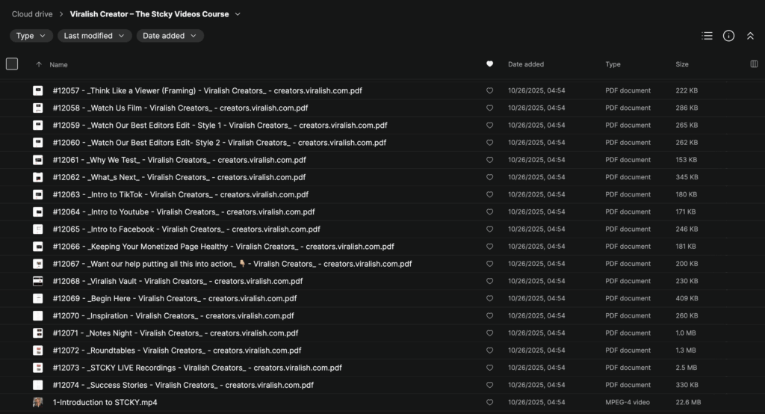Click the MPEG-4 video type cell
The height and width of the screenshot is (414, 765).
pyautogui.click(x=628, y=402)
